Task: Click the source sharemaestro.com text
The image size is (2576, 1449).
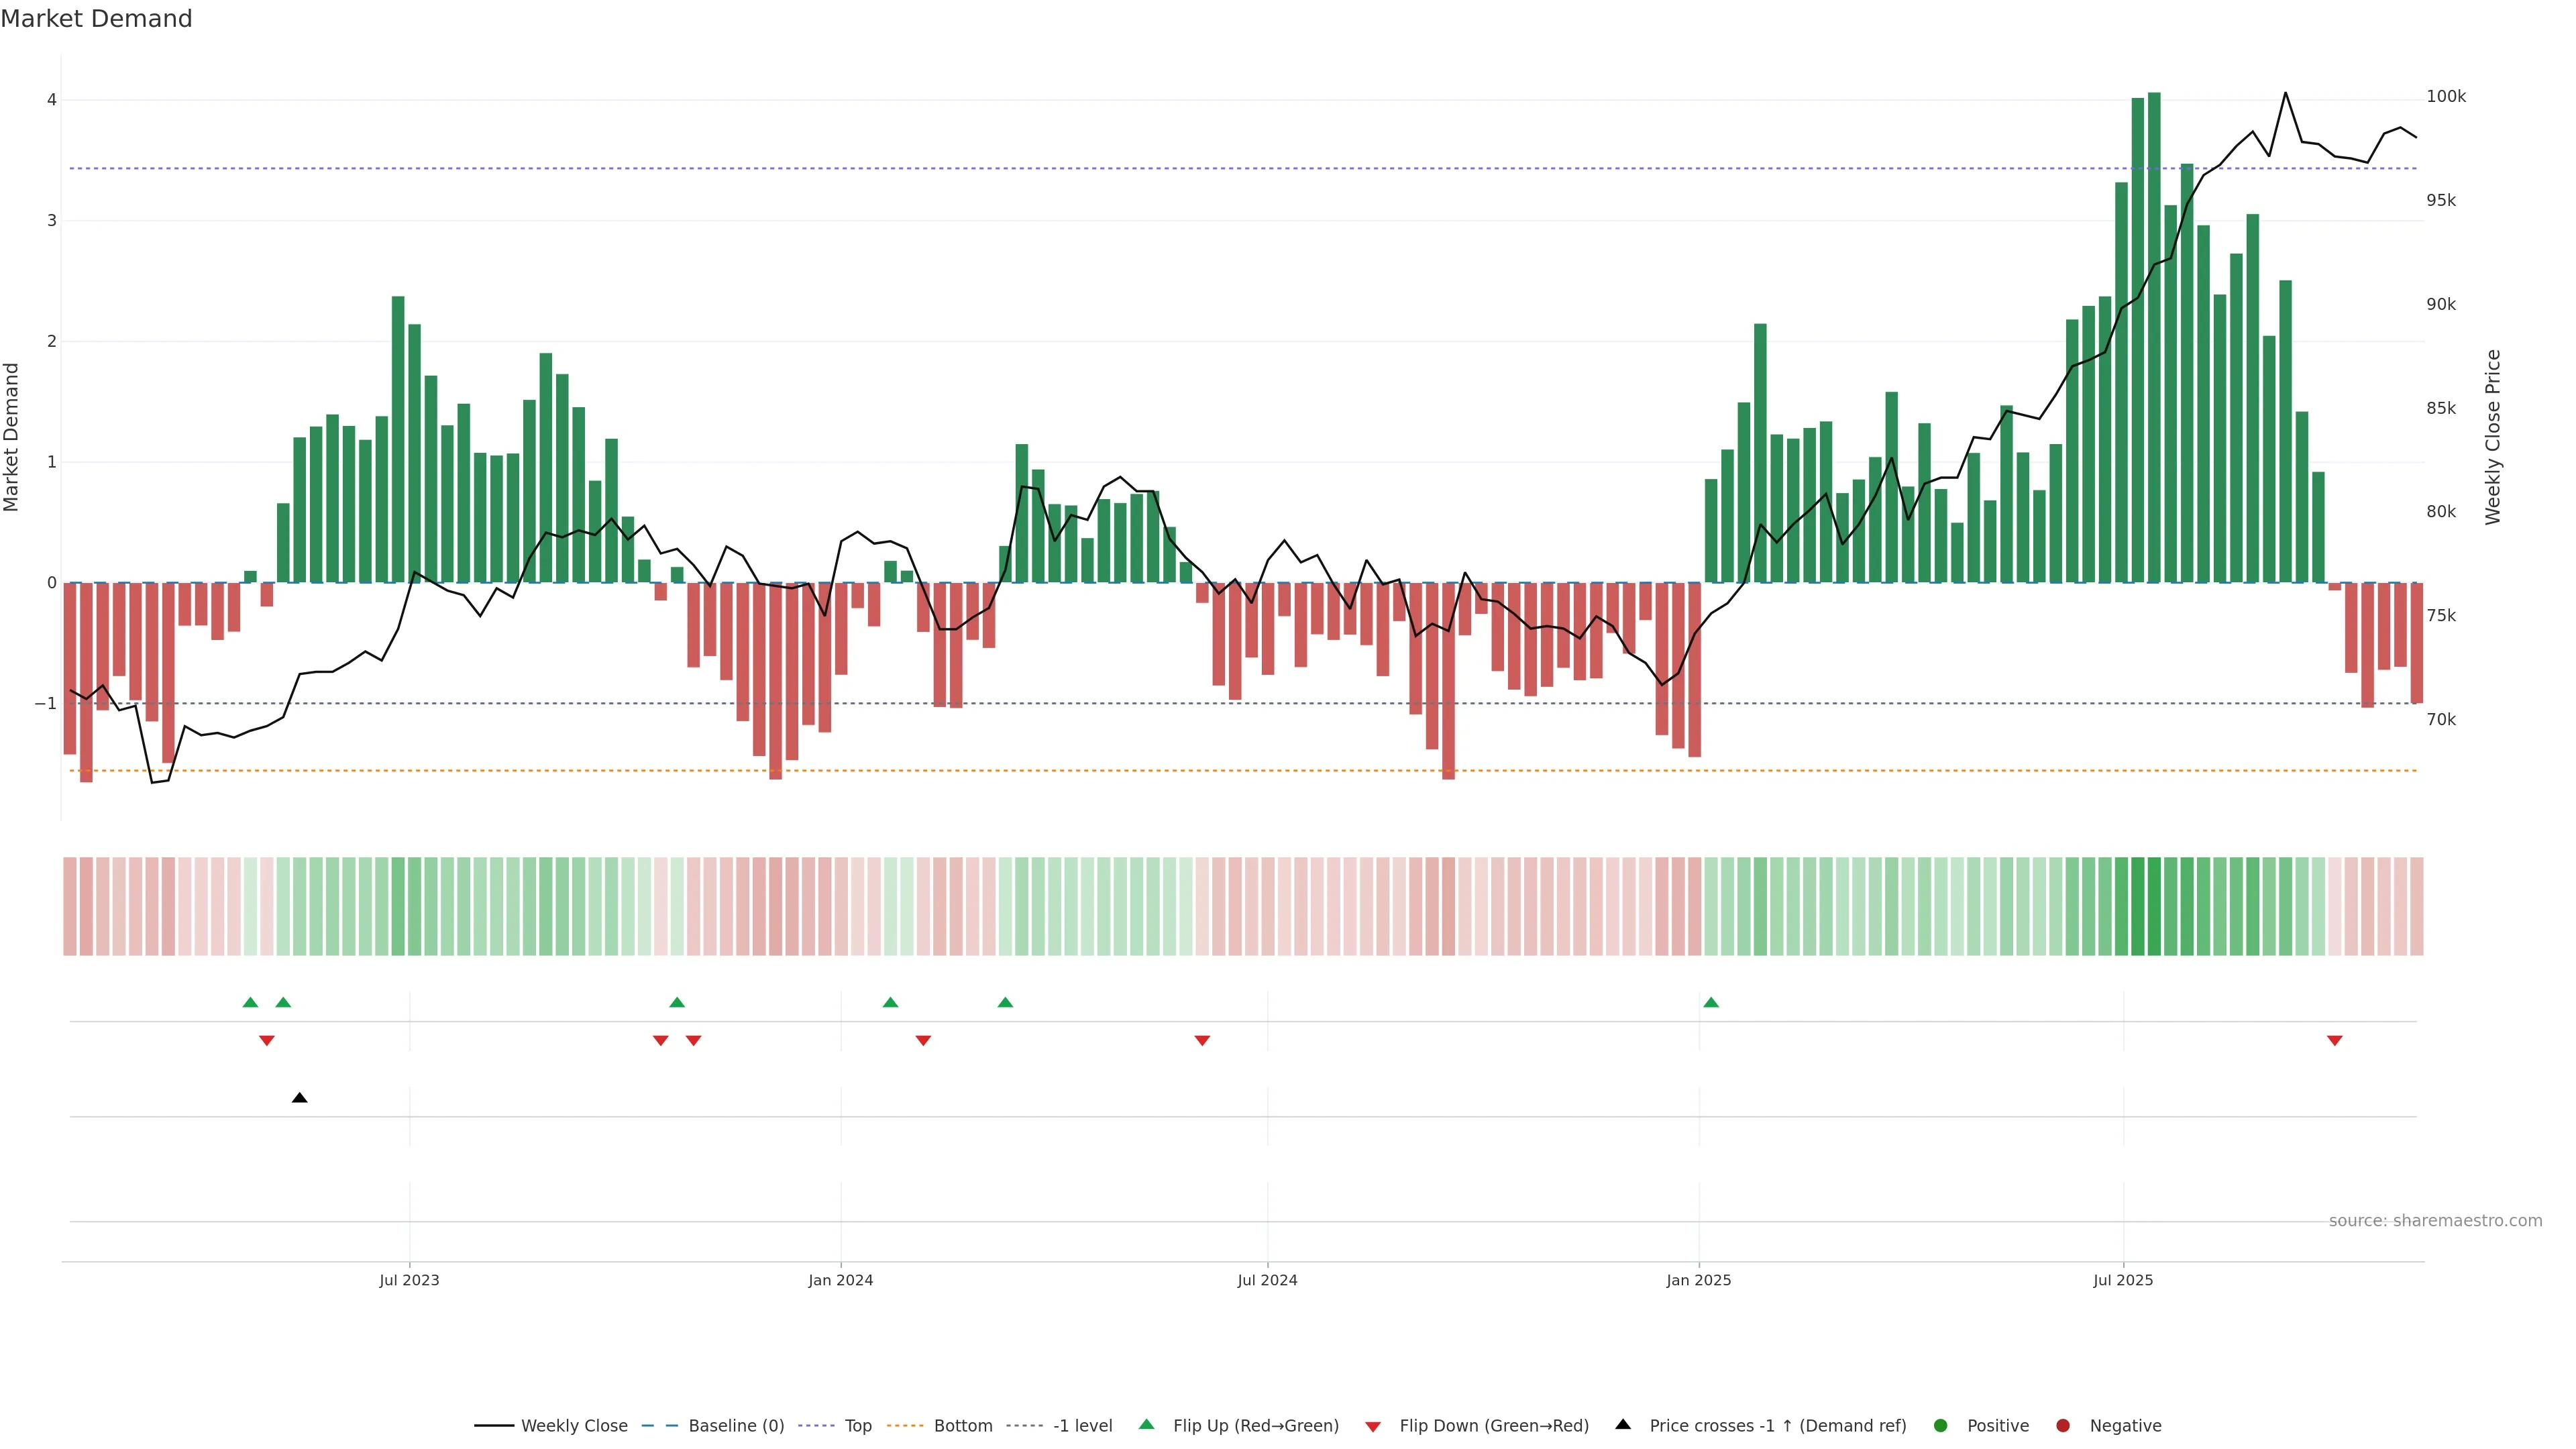Action: 2435,1220
